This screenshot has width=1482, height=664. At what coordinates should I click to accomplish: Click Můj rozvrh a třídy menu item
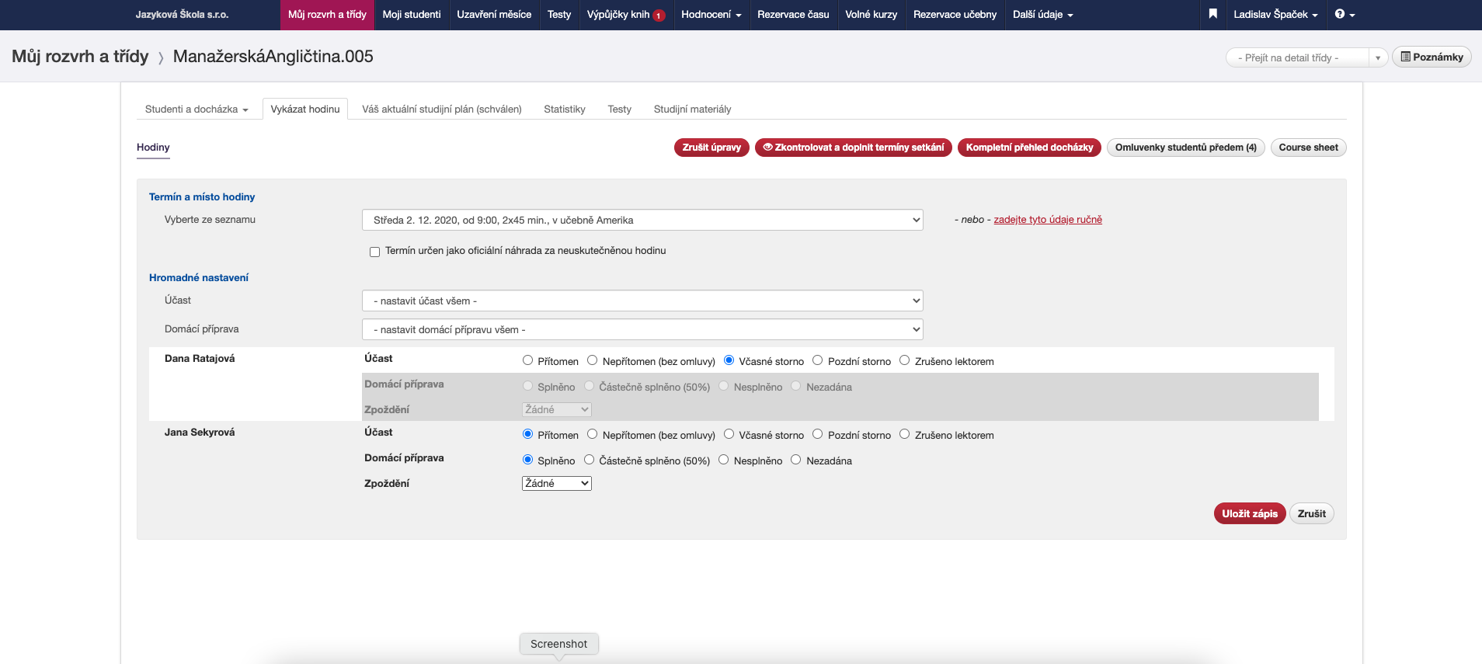click(327, 15)
